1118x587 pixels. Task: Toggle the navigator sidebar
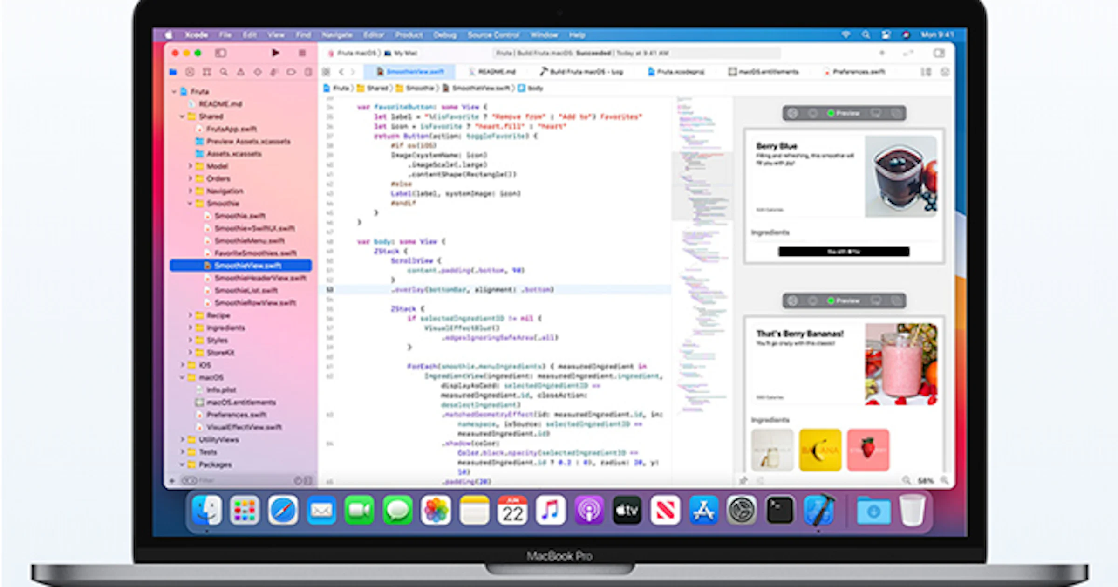[x=220, y=53]
